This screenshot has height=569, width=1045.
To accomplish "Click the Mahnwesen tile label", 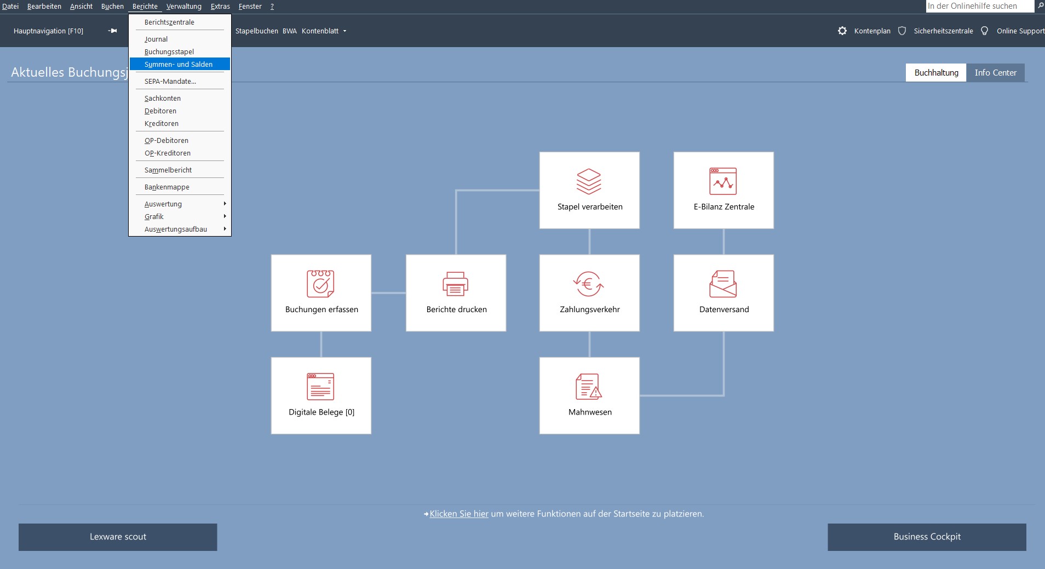I will click(590, 412).
